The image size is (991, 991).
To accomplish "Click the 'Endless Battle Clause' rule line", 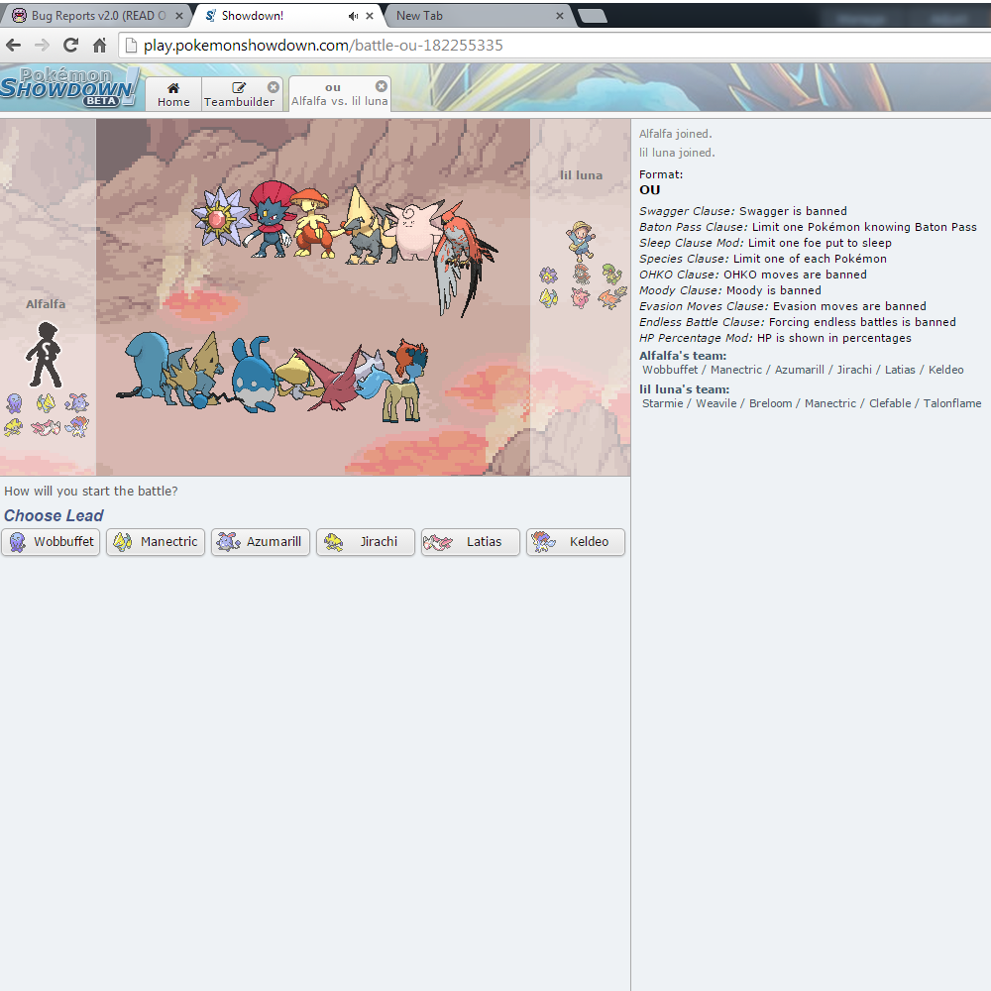I will click(798, 322).
